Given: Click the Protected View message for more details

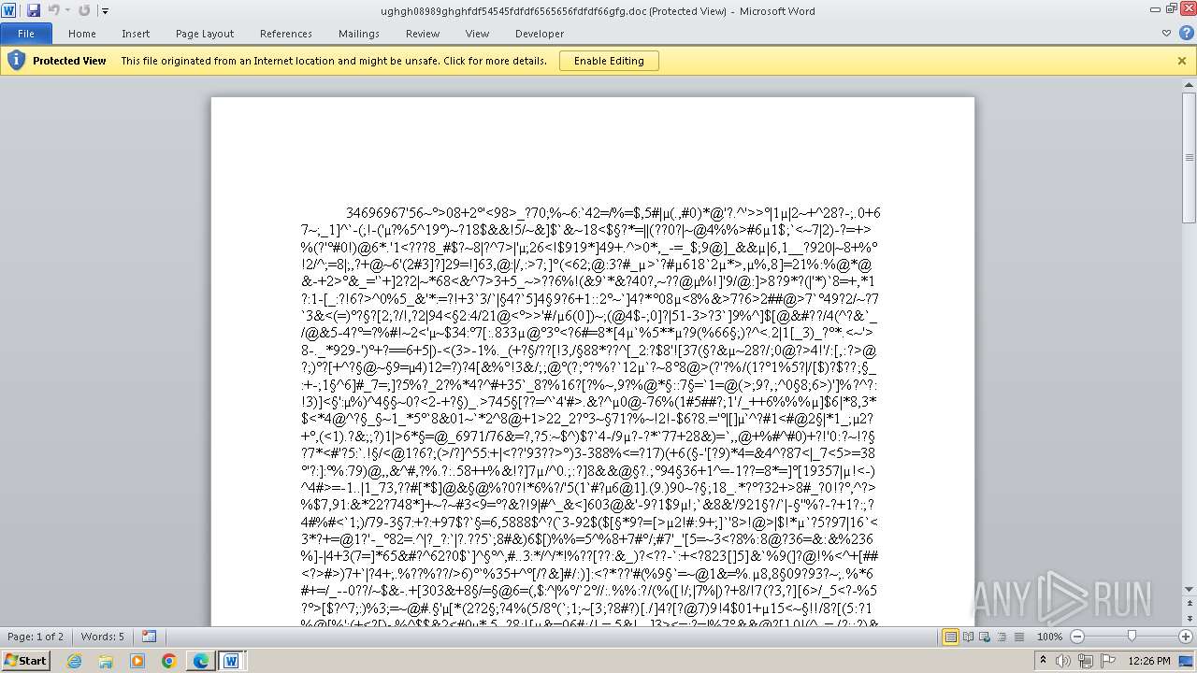Looking at the screenshot, I should coord(334,61).
